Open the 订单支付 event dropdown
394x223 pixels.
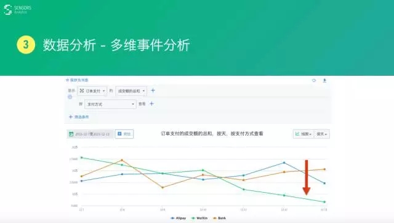point(92,91)
